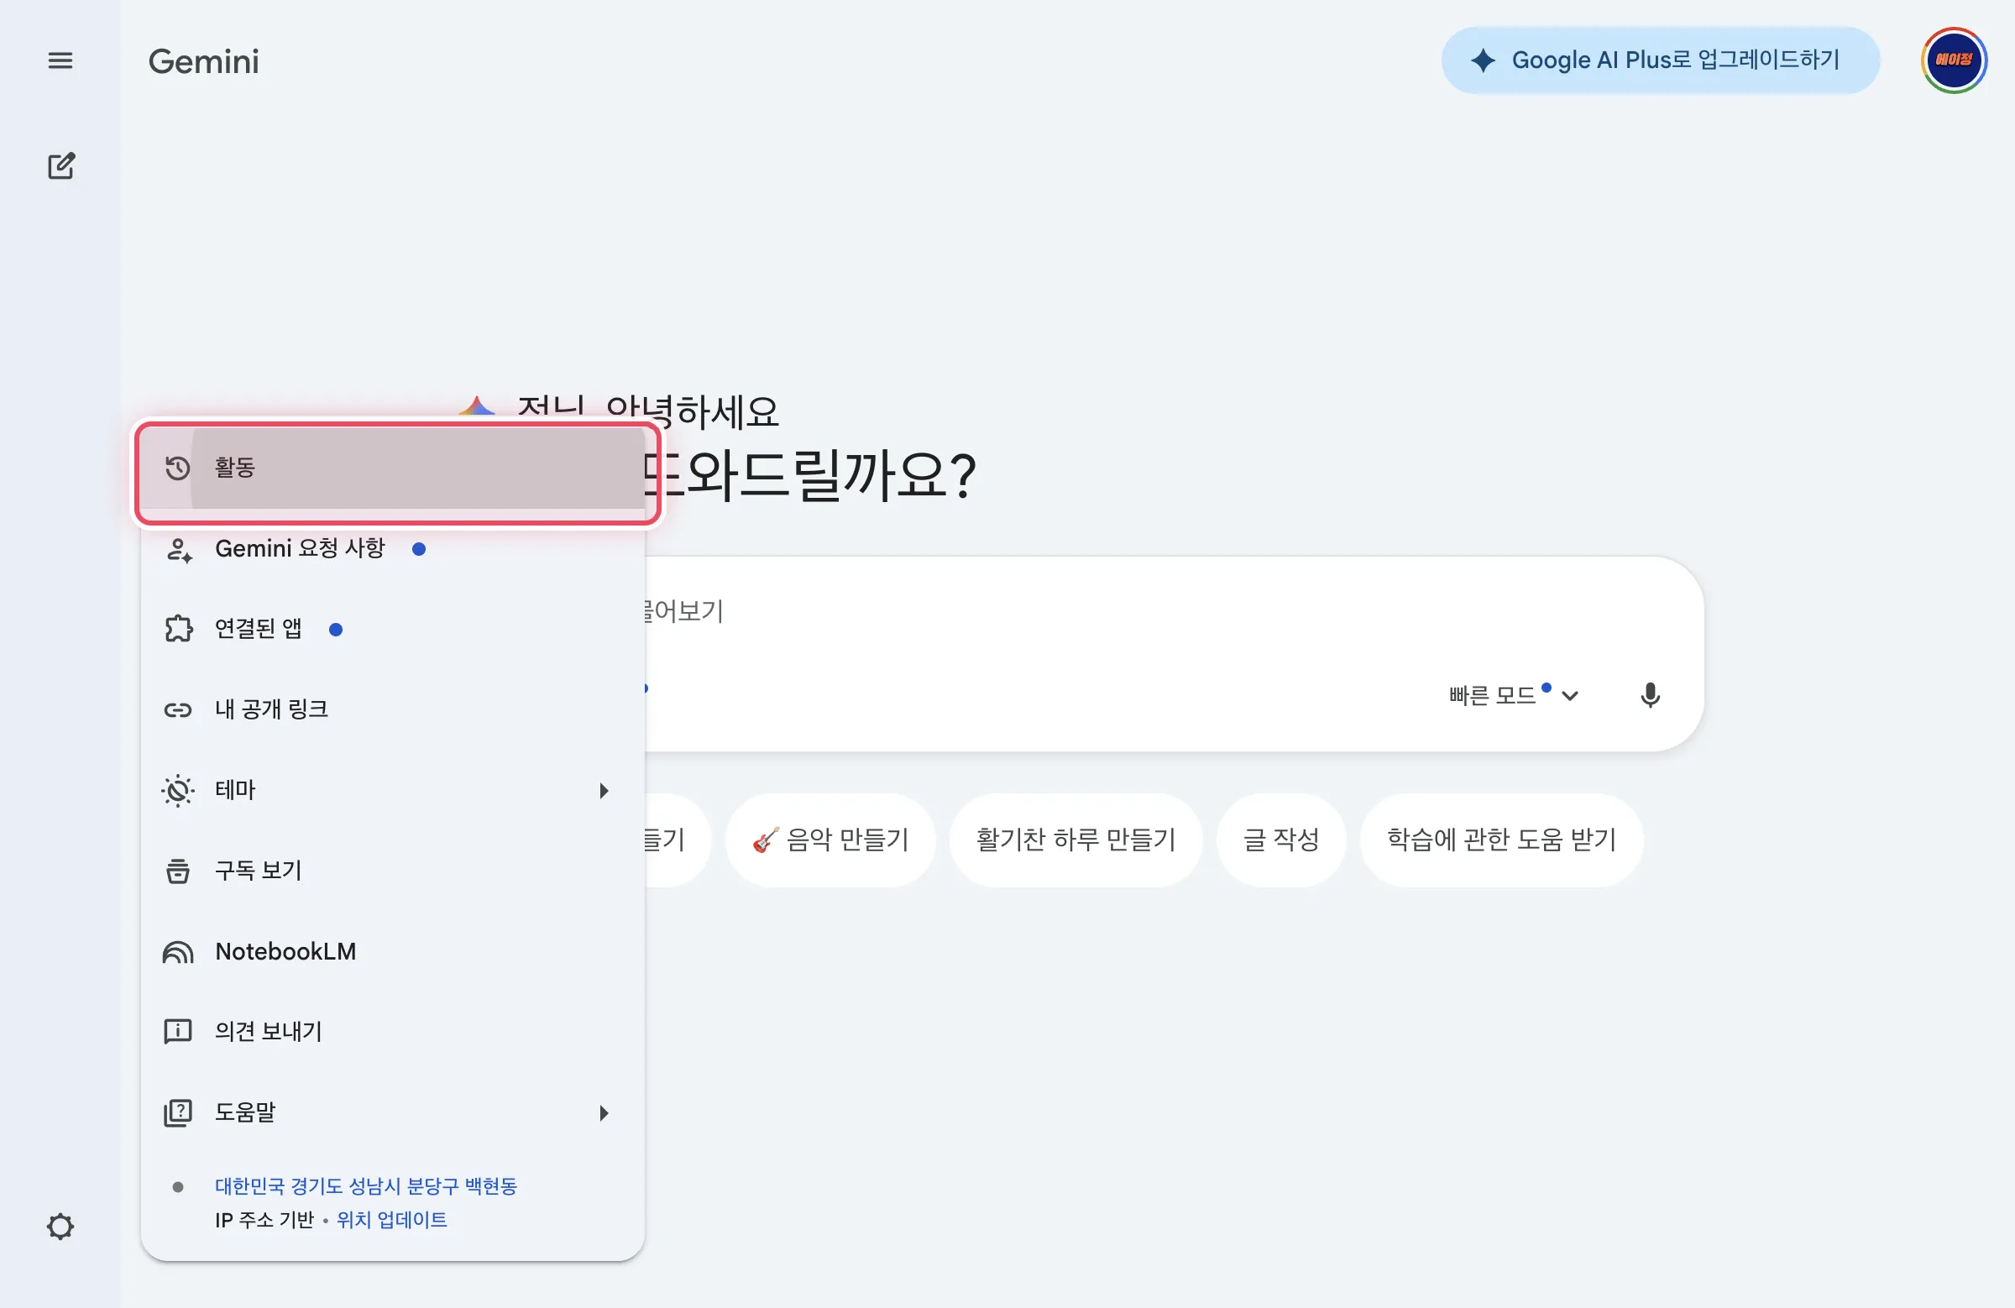Click the 연결된 앱 puzzle piece icon
Viewport: 2015px width, 1308px height.
coord(178,629)
